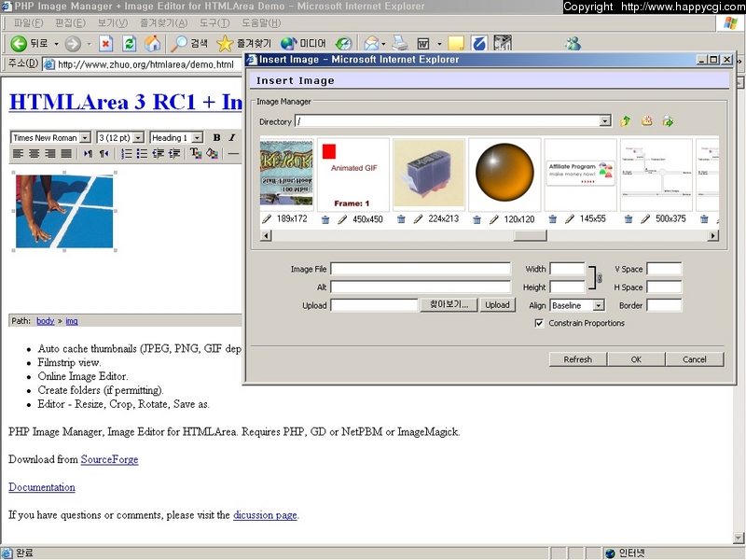
Task: Toggle Bold formatting in HTMLArea toolbar
Action: click(x=216, y=137)
